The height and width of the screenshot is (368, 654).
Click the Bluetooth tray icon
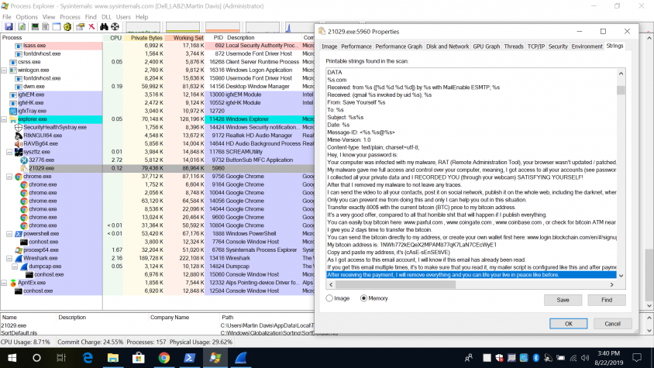click(x=536, y=358)
